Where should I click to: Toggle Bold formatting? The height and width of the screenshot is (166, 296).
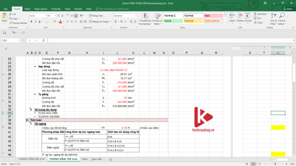[31, 22]
